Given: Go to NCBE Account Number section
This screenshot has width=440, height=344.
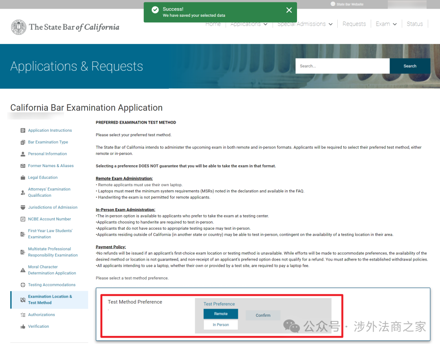Looking at the screenshot, I should click(49, 219).
